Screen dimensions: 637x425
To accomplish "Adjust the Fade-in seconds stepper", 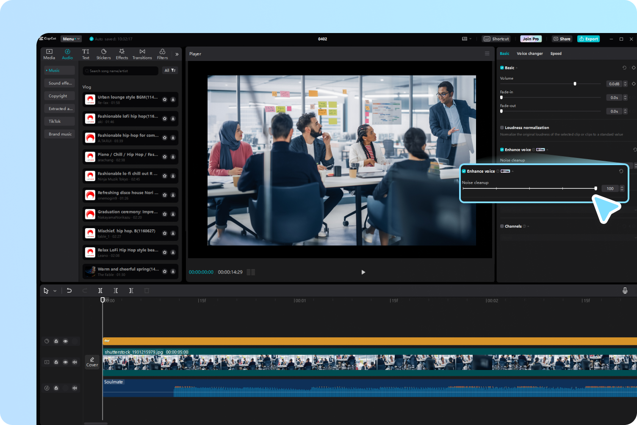I will (x=625, y=98).
